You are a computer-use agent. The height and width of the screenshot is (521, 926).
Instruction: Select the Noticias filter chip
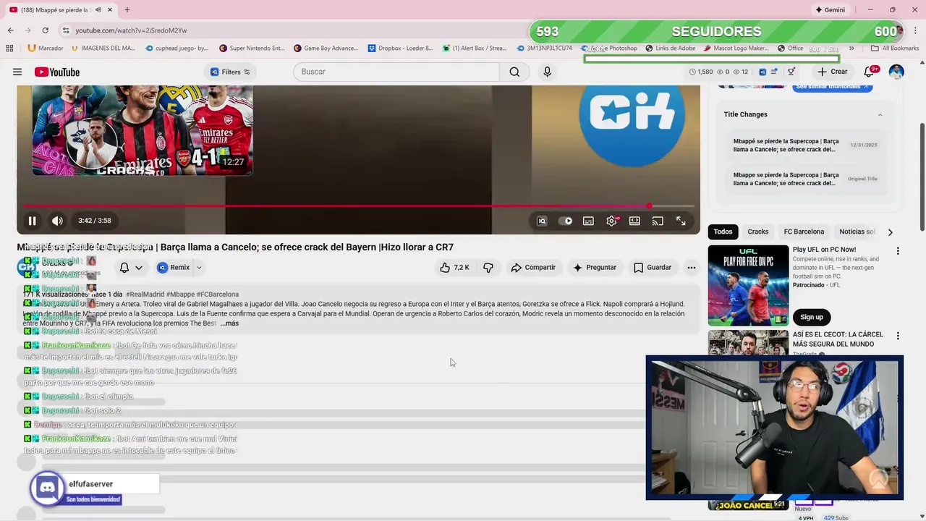pos(857,232)
